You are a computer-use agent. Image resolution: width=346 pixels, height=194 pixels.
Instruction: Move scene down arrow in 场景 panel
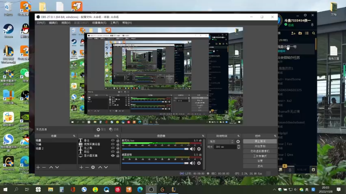(x=57, y=167)
